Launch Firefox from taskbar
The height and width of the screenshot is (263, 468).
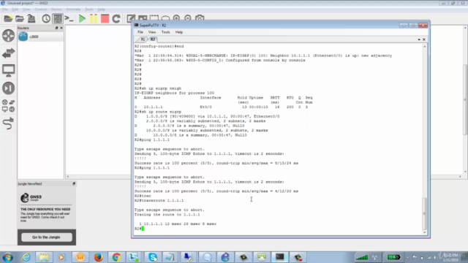[98, 257]
